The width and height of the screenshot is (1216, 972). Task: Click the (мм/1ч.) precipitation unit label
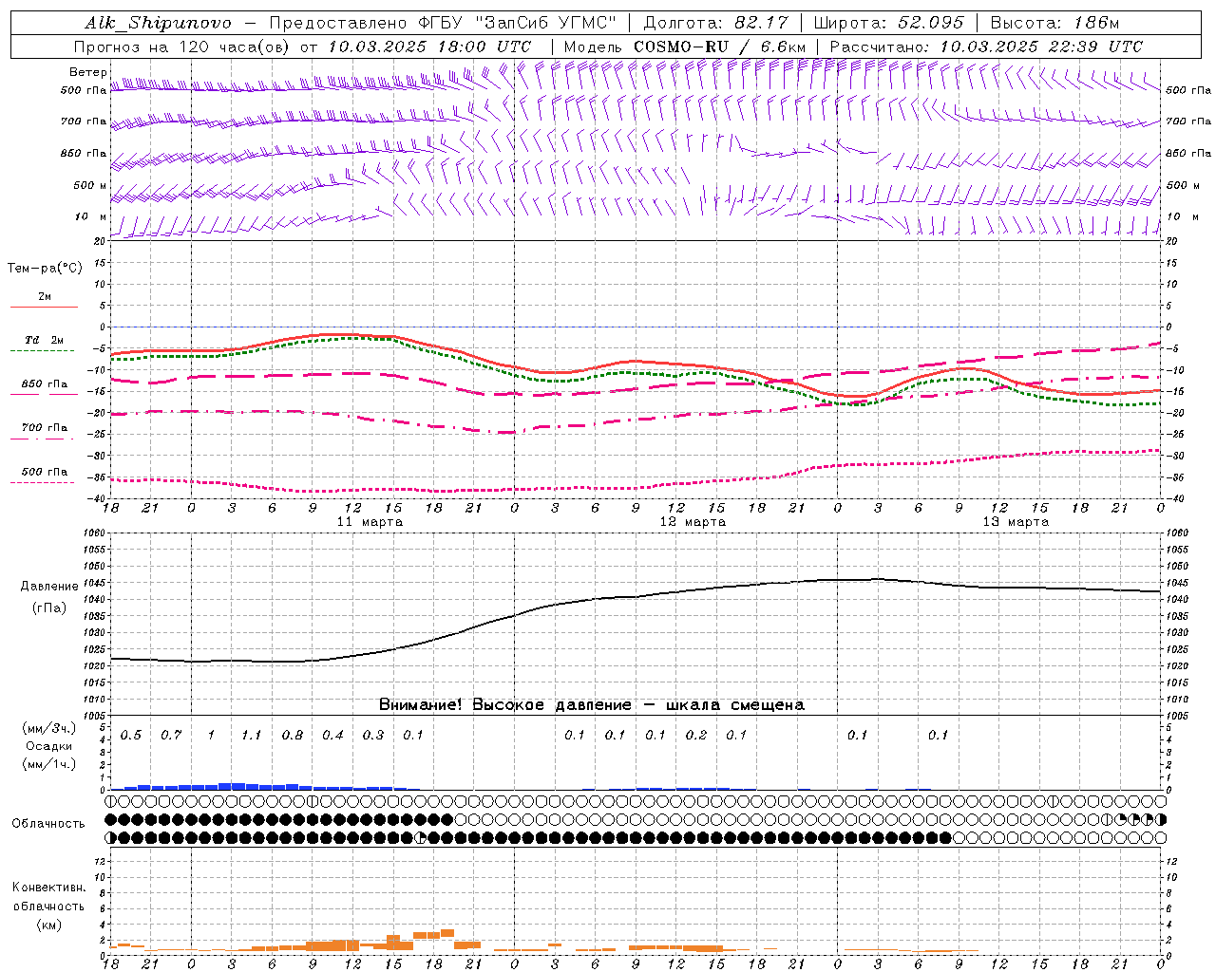coord(48,764)
